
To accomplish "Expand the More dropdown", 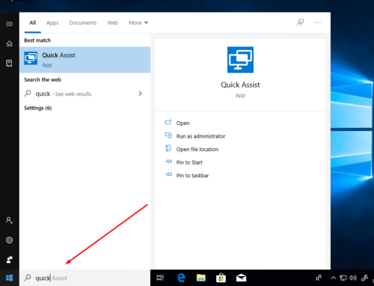I will click(x=138, y=22).
